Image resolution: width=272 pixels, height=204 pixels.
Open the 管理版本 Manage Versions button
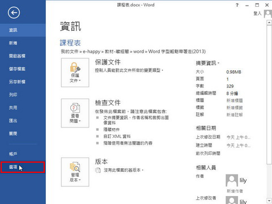75,172
